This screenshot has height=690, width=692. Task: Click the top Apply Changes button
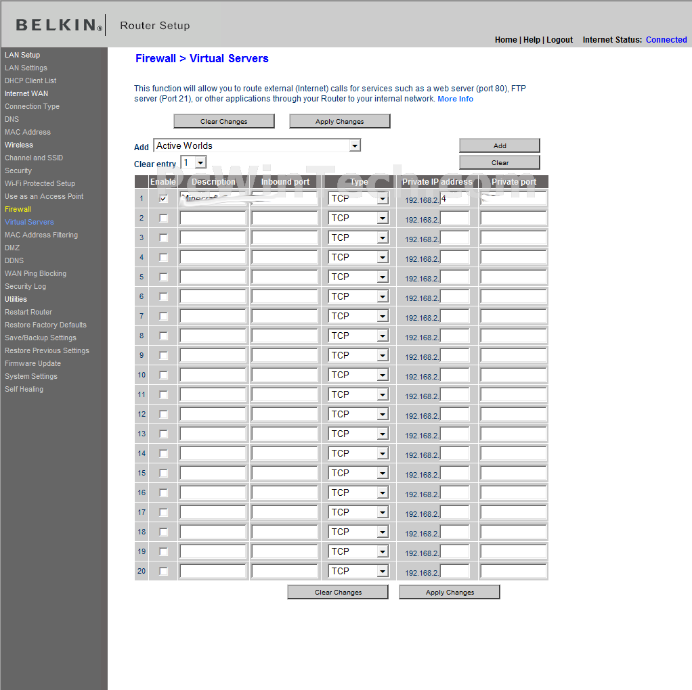pos(339,121)
